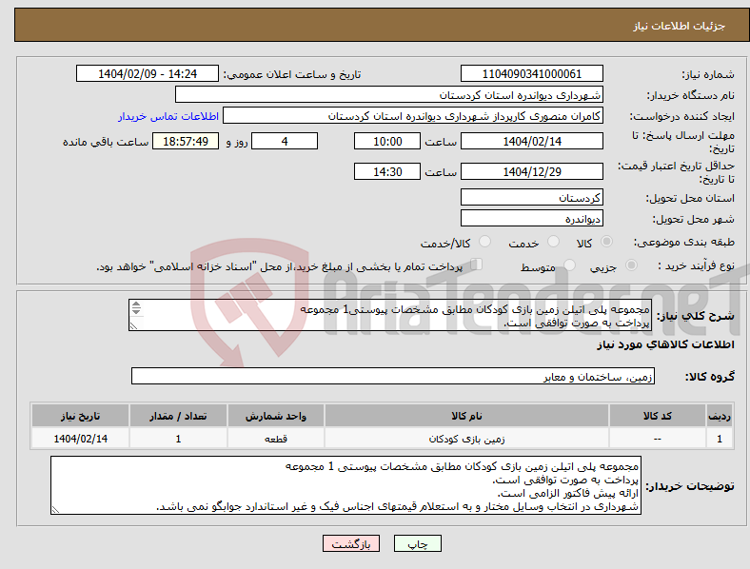This screenshot has height=569, width=750.
Task: Click the request creator name field
Action: (413, 116)
